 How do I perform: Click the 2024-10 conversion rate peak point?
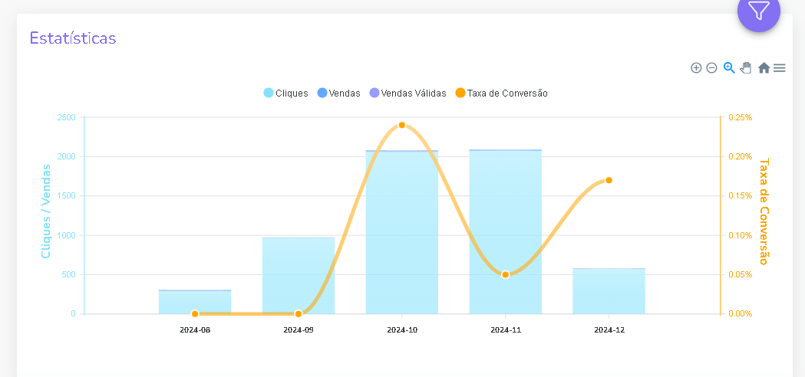point(402,125)
